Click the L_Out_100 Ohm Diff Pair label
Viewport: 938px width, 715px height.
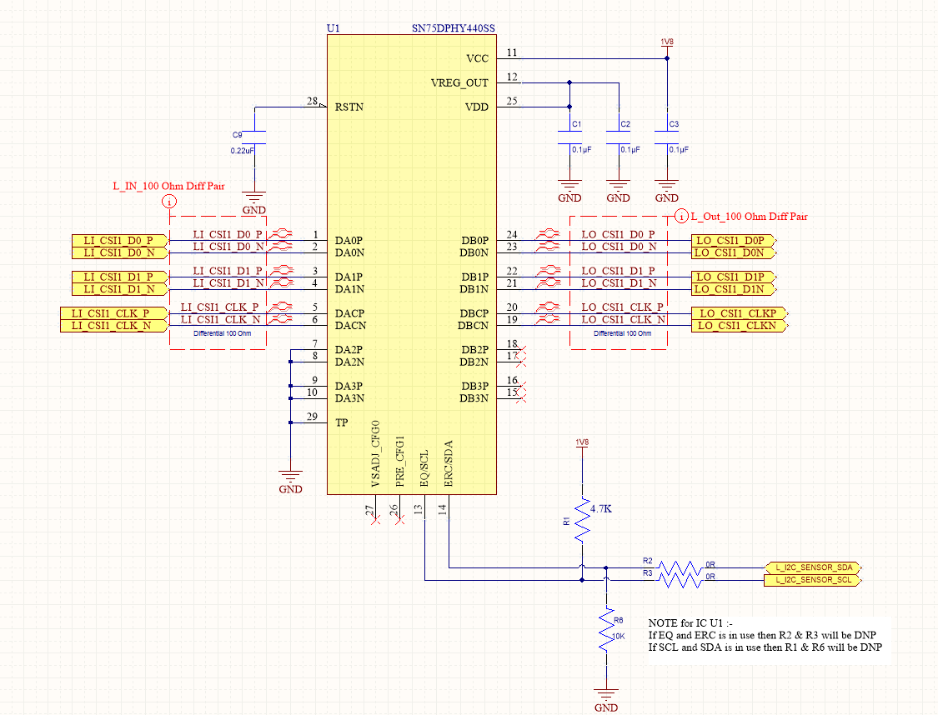(749, 217)
